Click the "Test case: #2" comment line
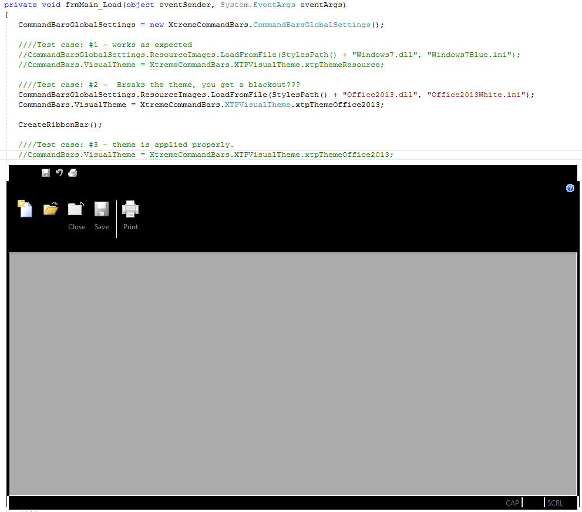The height and width of the screenshot is (512, 582). [159, 85]
